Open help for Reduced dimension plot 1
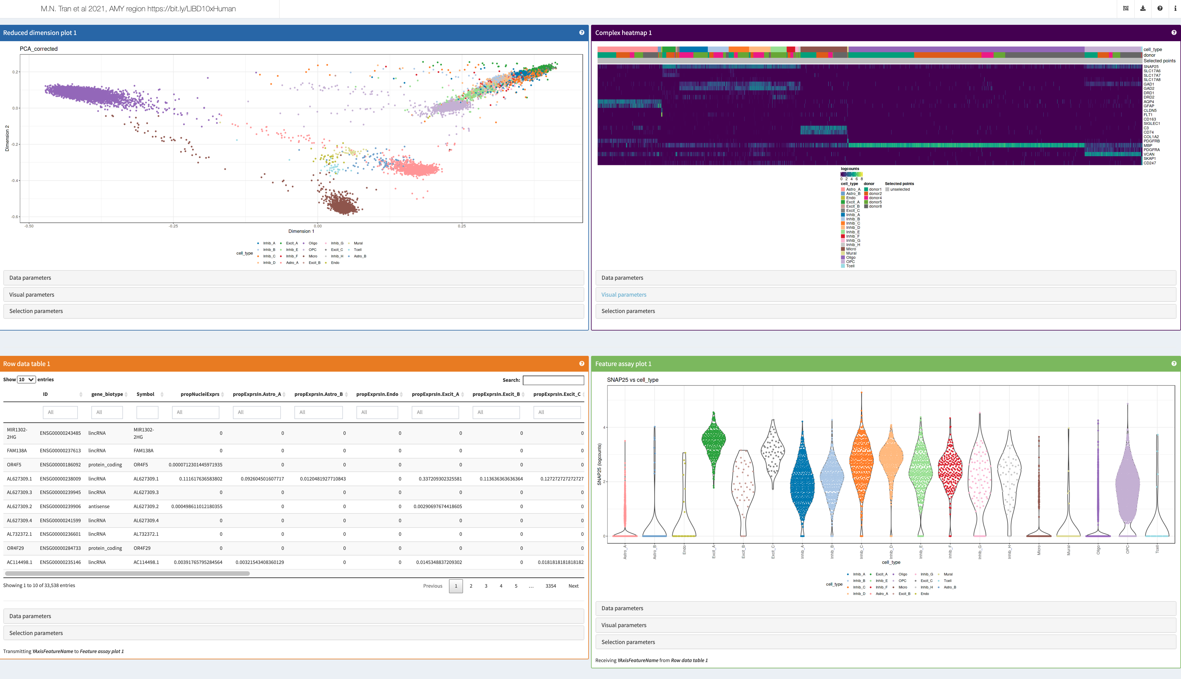 [x=581, y=33]
